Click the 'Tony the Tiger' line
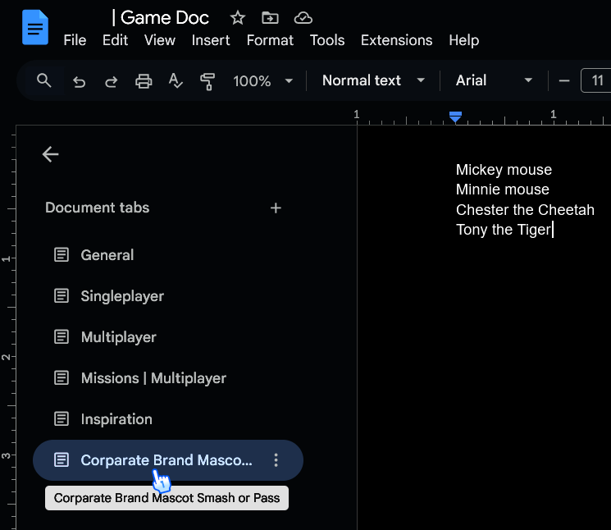 (504, 230)
